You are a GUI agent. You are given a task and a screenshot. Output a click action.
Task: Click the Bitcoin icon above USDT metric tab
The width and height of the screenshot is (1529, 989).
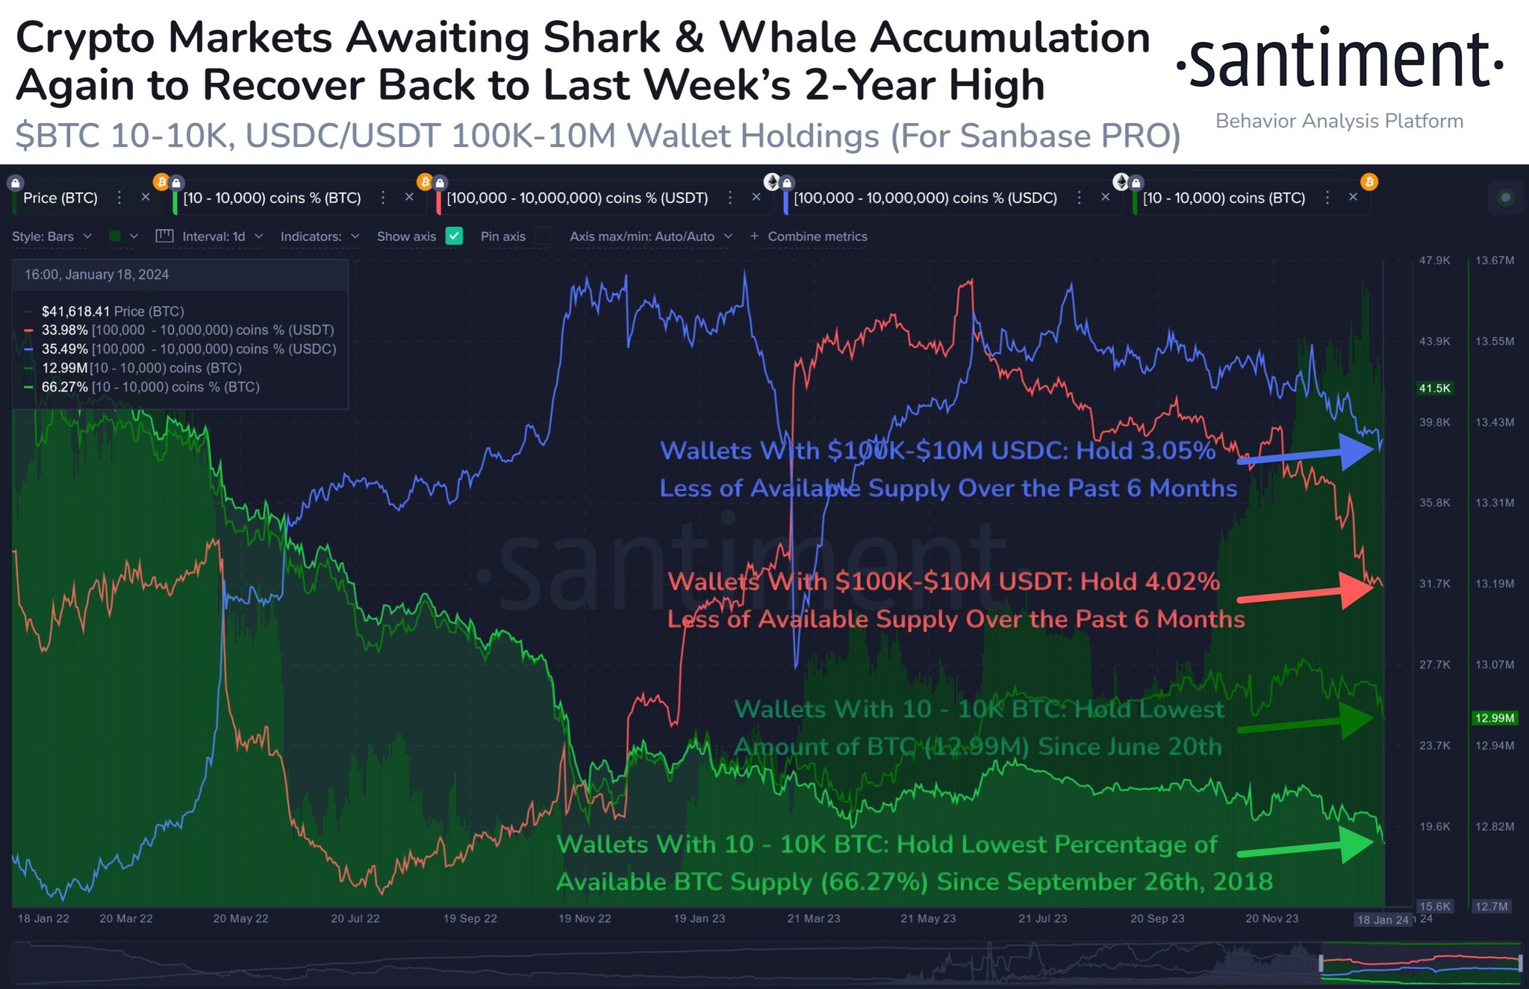pyautogui.click(x=424, y=182)
